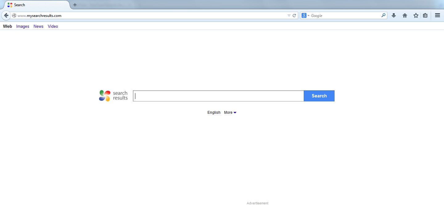Viewport: 444px width, 209px height.
Task: Click the Advertisement label text
Action: (257, 203)
